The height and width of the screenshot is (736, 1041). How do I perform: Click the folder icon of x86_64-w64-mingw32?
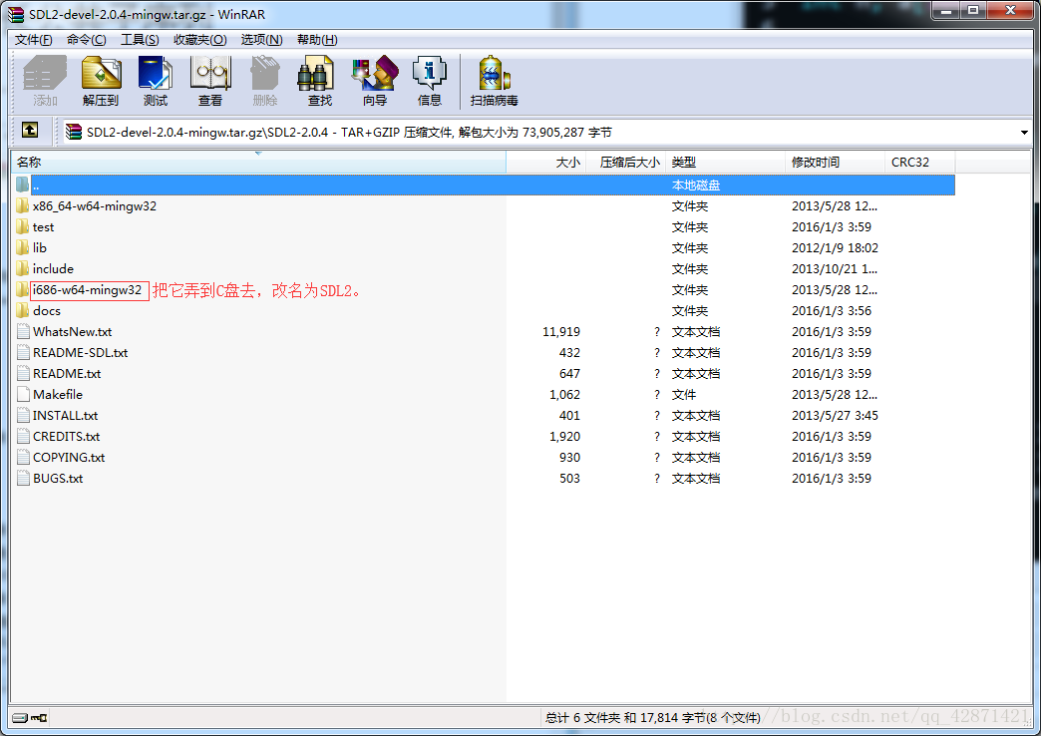coord(23,205)
